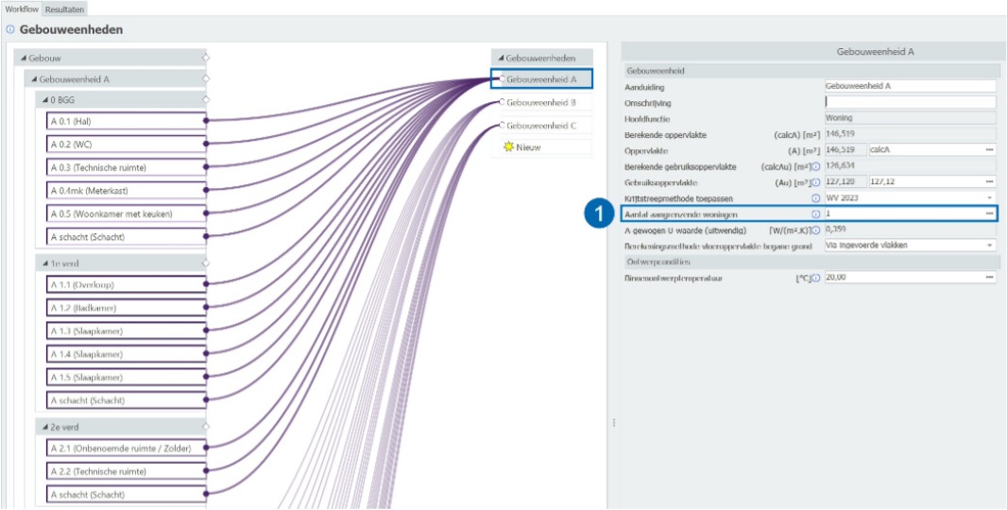Screen dimensions: 1007x510
Task: Click the Nieuw star icon
Action: (x=509, y=147)
